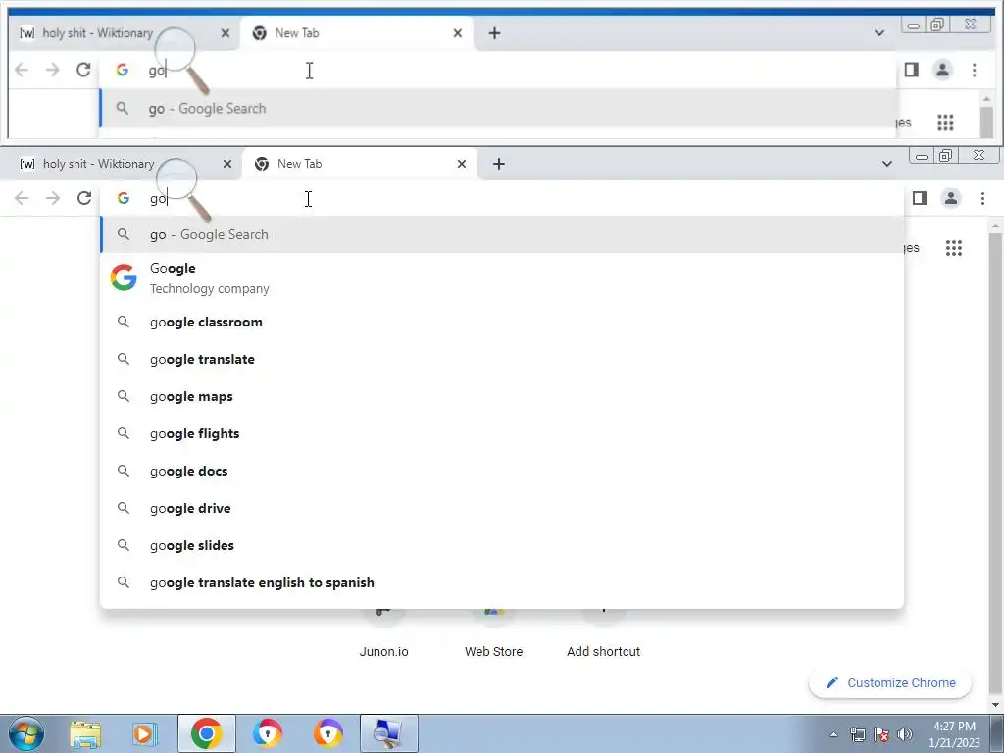The image size is (1004, 753).
Task: Go back using the lower Chrome window's back arrow
Action: pyautogui.click(x=22, y=198)
